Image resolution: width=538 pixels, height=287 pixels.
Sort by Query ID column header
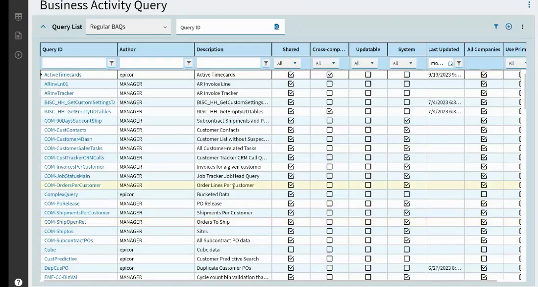click(x=78, y=49)
